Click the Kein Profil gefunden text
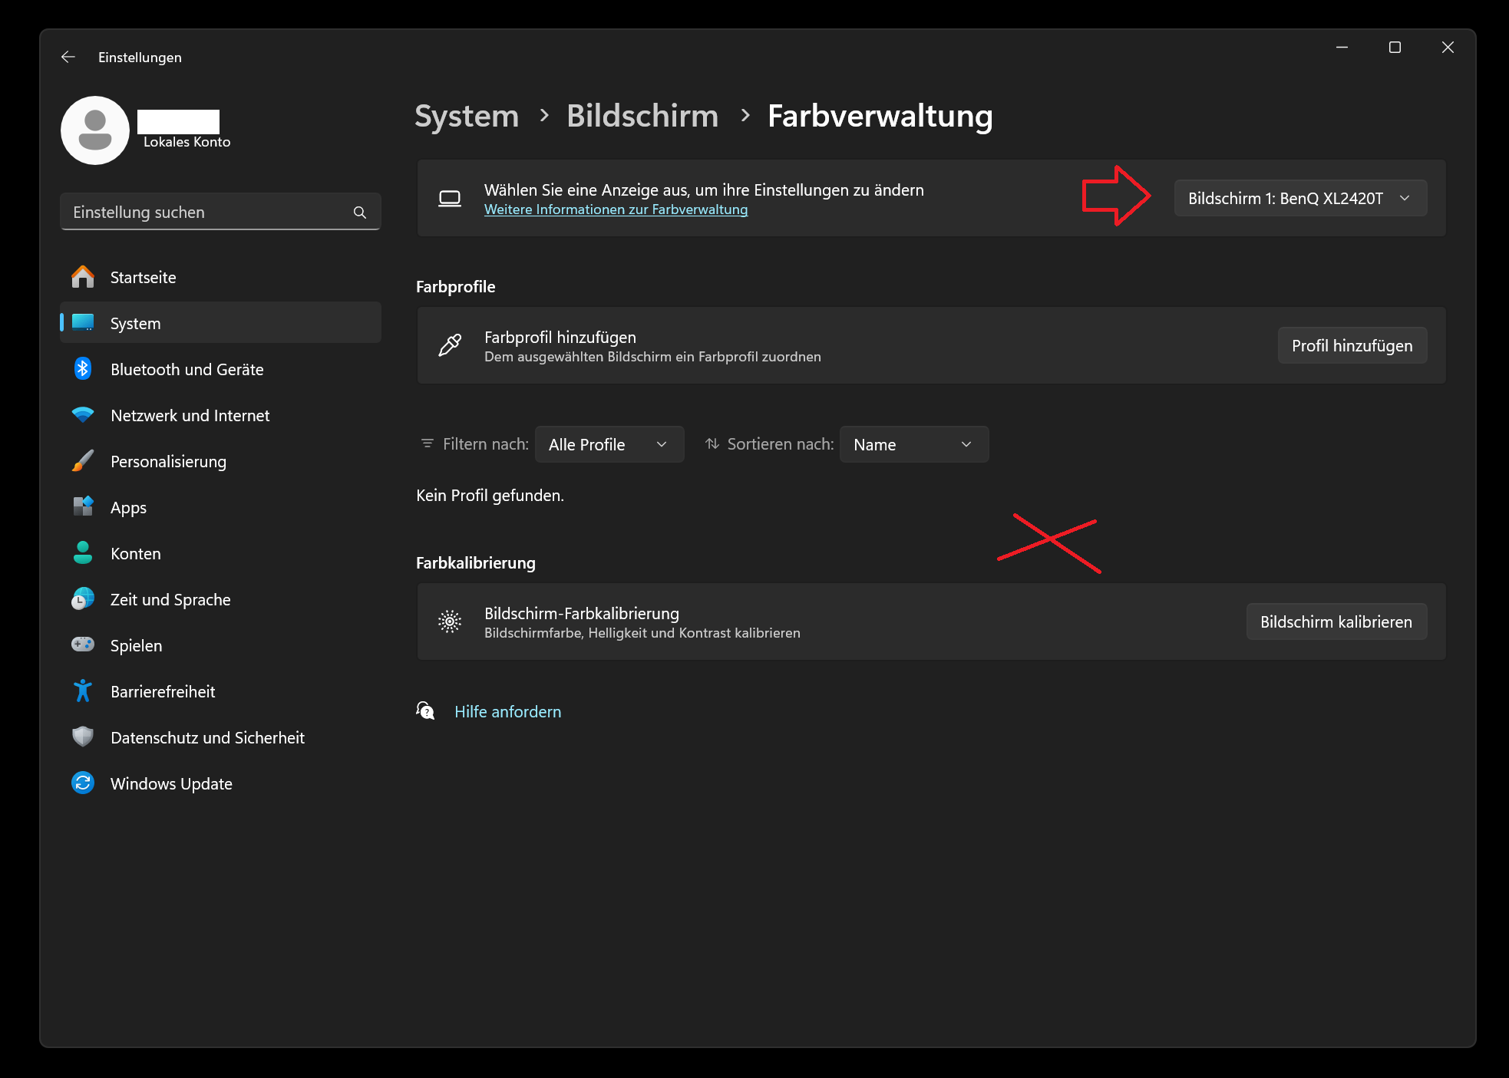The image size is (1509, 1078). [490, 496]
